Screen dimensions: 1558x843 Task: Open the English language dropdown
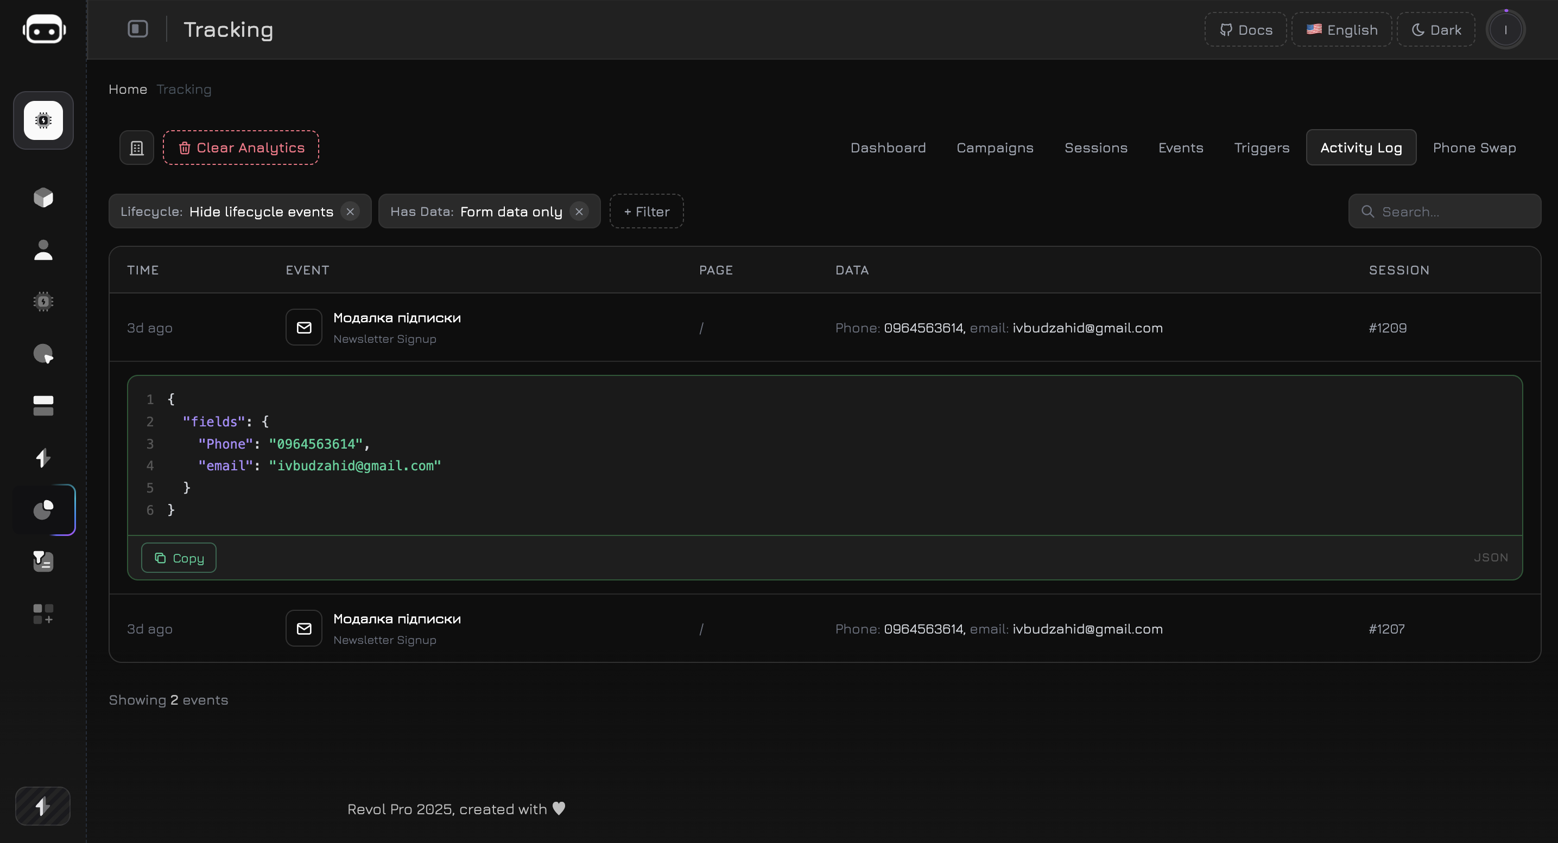(x=1341, y=30)
